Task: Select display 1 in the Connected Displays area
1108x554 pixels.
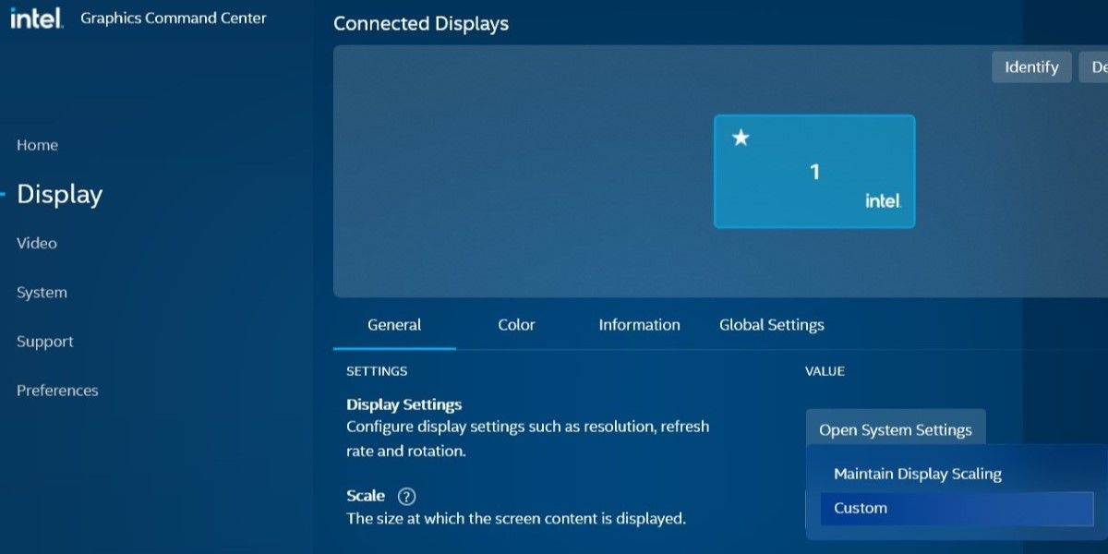Action: click(x=813, y=171)
